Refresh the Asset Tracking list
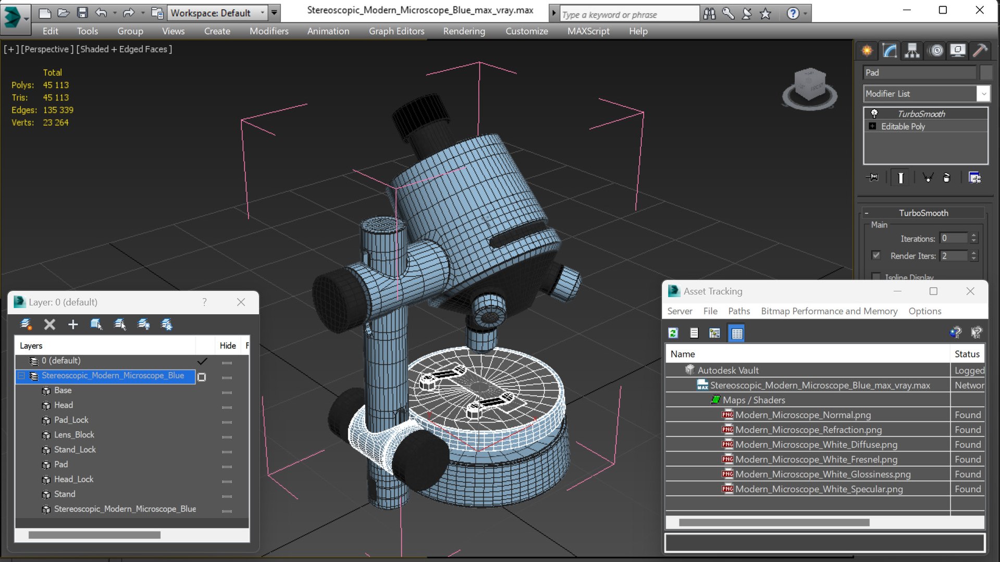Screen dimensions: 1000x562 tap(673, 333)
